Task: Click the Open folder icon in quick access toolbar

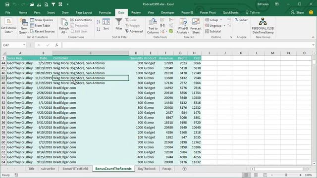Action: coord(32,4)
